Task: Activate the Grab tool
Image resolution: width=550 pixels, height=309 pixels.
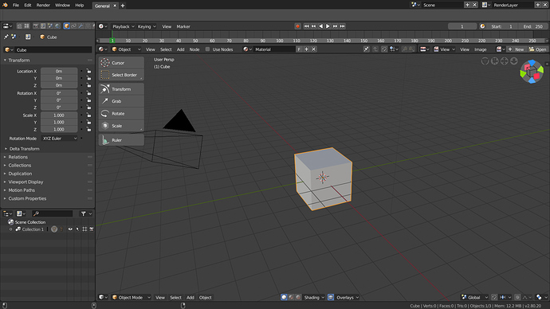Action: (121, 101)
